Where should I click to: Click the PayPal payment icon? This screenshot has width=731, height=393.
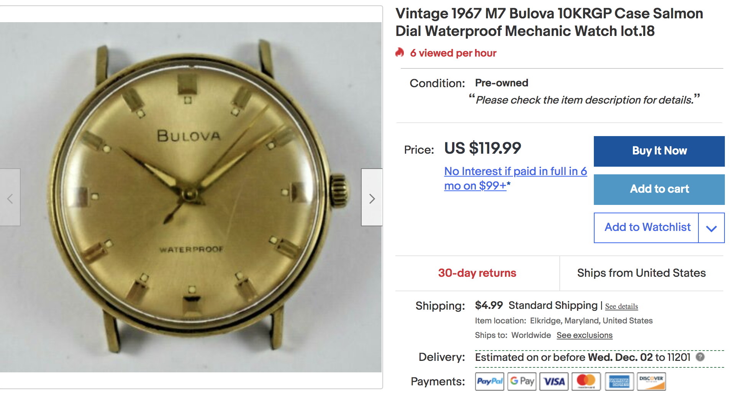[490, 381]
